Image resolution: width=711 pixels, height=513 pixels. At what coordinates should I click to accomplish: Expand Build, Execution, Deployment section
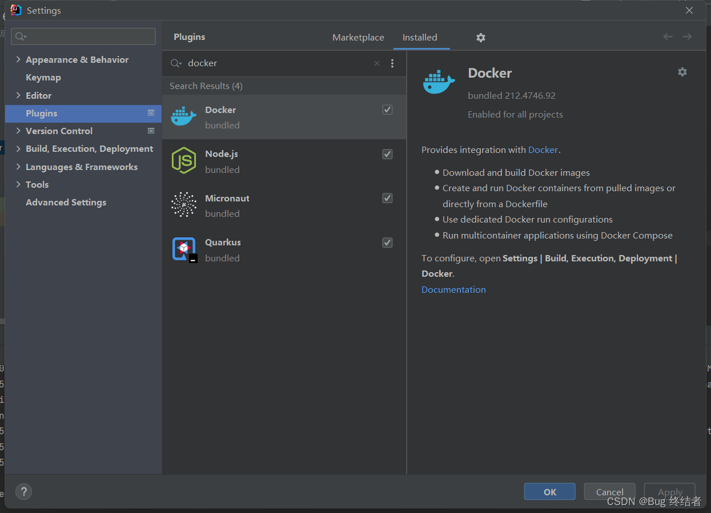[18, 149]
